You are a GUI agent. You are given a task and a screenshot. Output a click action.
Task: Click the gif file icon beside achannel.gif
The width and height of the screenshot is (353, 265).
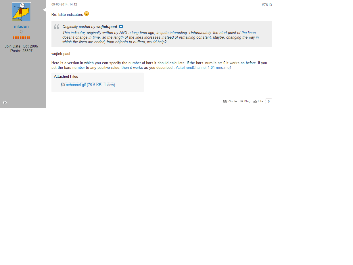[63, 85]
